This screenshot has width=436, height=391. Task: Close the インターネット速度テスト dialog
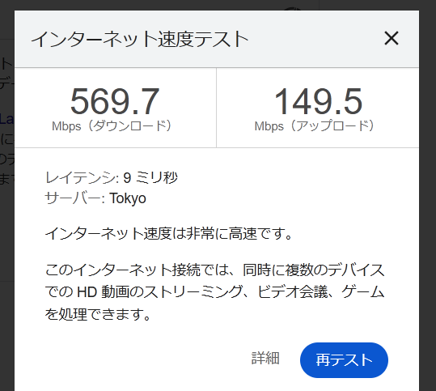coord(392,38)
